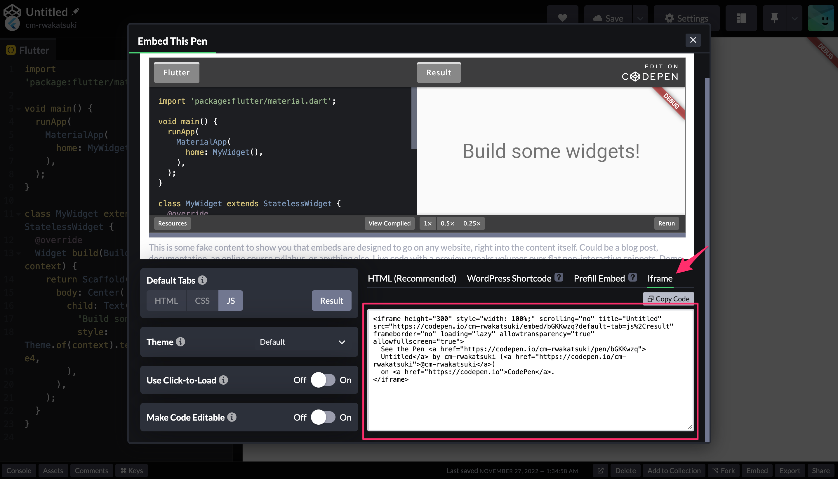Click the Use Click-to-Load info icon

(x=223, y=380)
